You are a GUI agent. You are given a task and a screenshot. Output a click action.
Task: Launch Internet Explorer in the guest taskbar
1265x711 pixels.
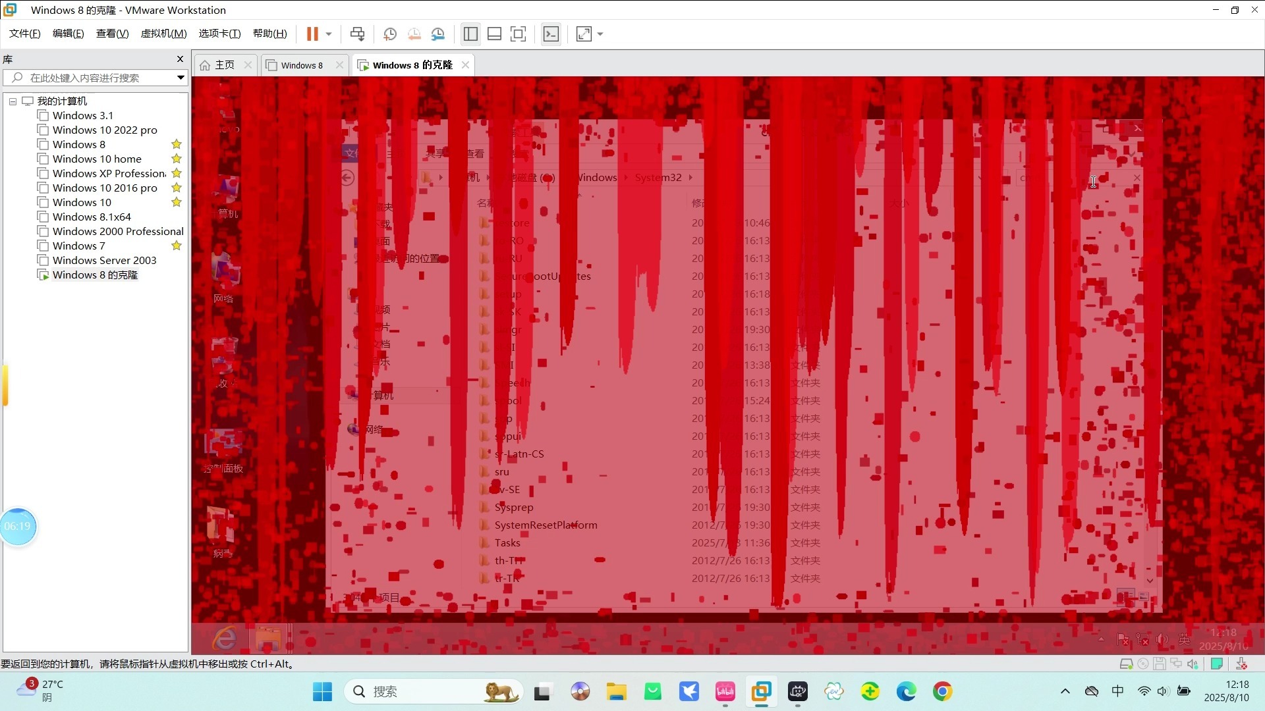[x=224, y=639]
